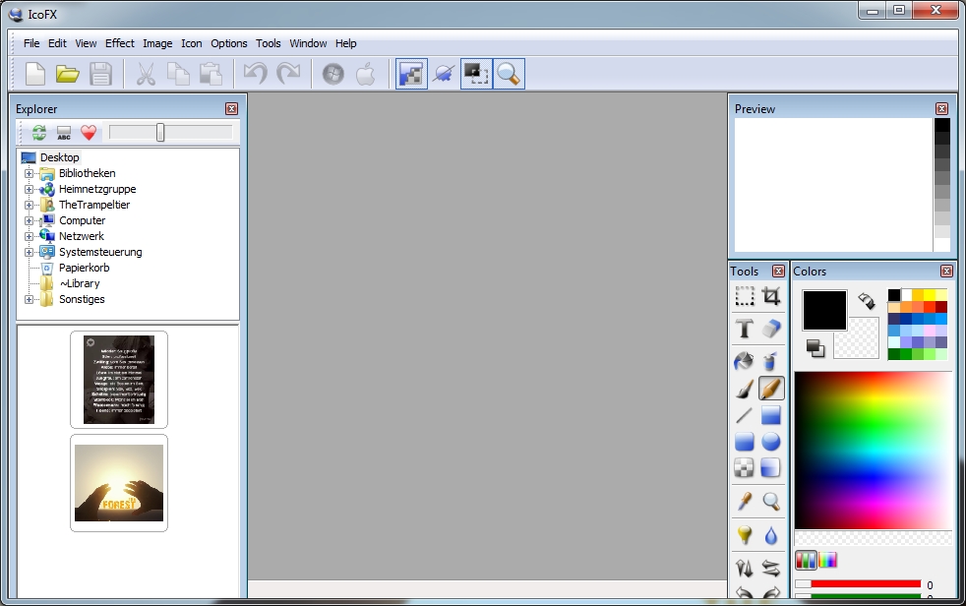
Task: Click the favorites heart icon in Explorer
Action: 89,133
